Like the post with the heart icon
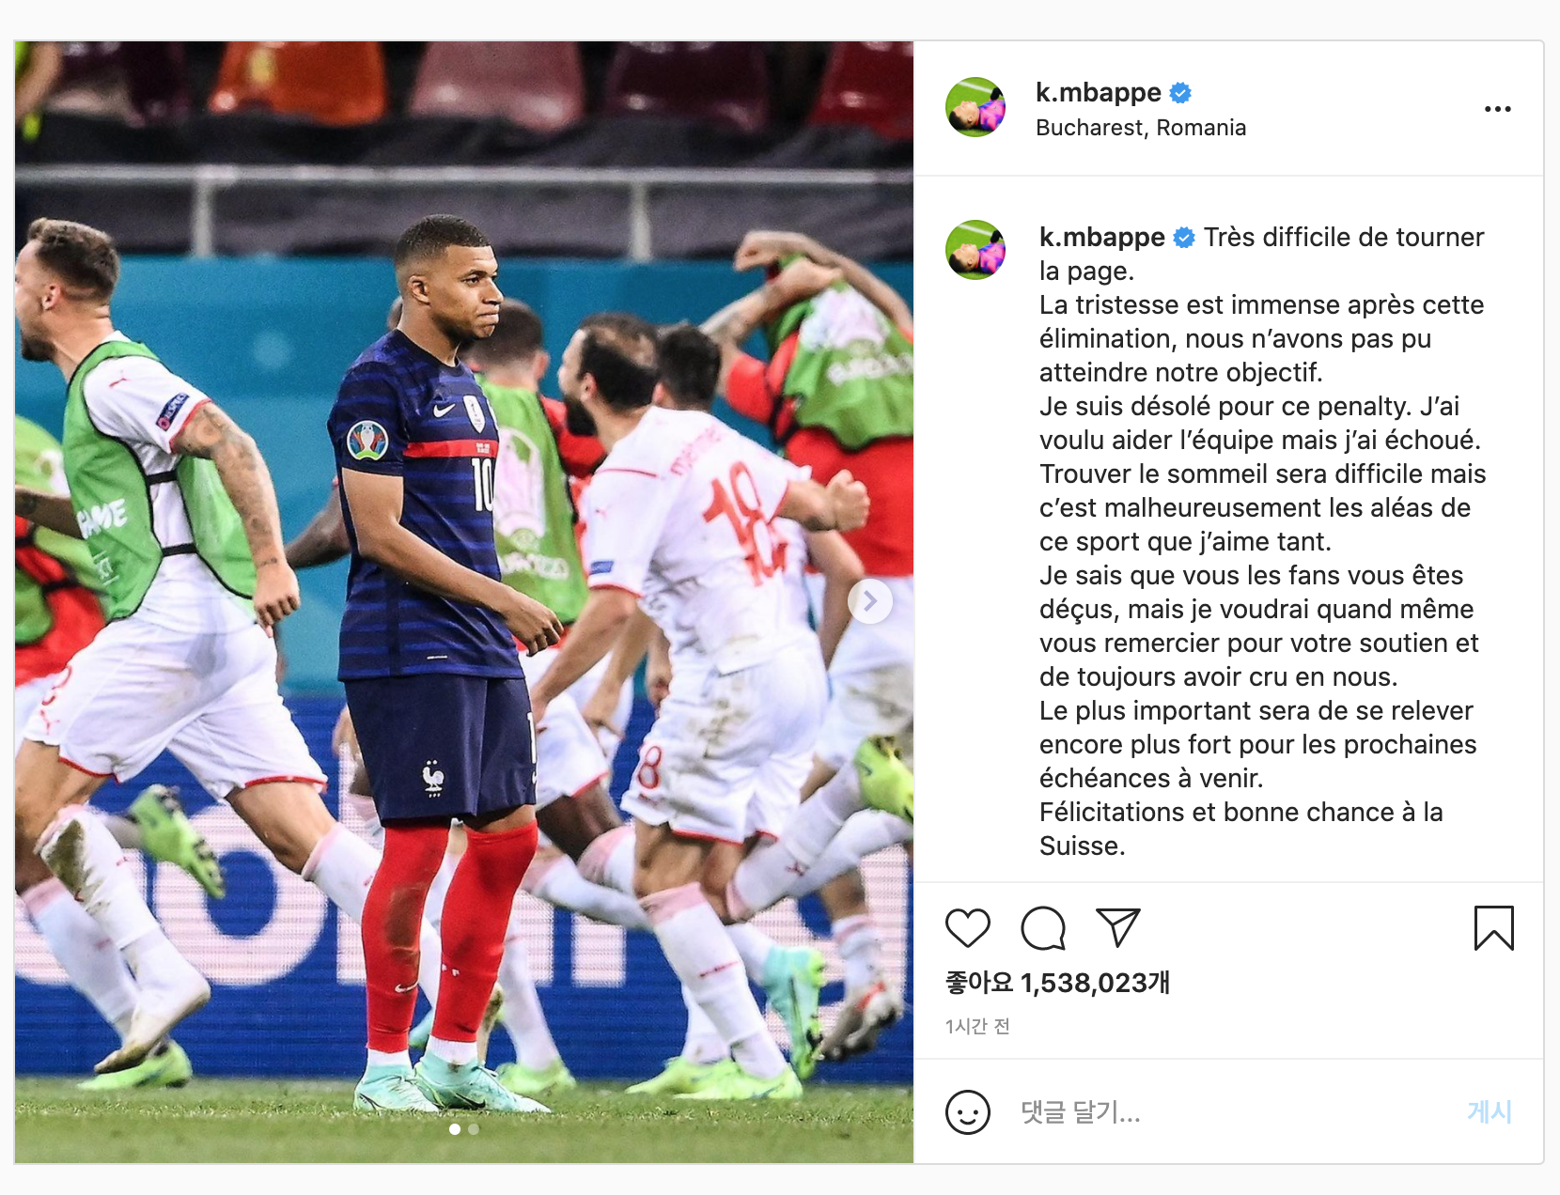 (967, 928)
